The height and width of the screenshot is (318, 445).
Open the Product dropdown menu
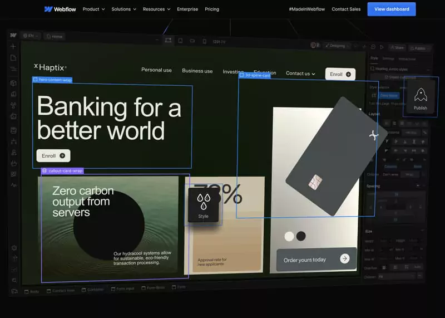(93, 9)
